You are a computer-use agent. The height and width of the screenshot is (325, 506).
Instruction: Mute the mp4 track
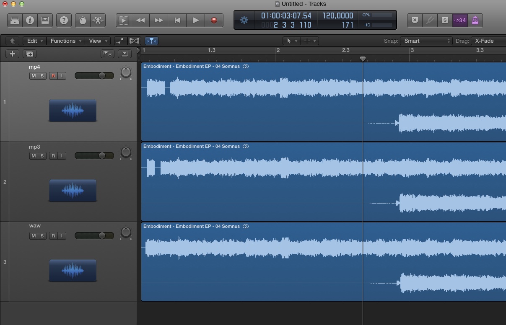pyautogui.click(x=33, y=75)
